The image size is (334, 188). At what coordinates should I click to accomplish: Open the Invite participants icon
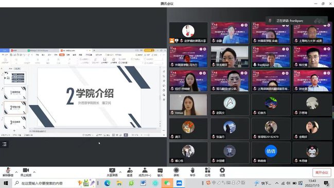point(130,172)
